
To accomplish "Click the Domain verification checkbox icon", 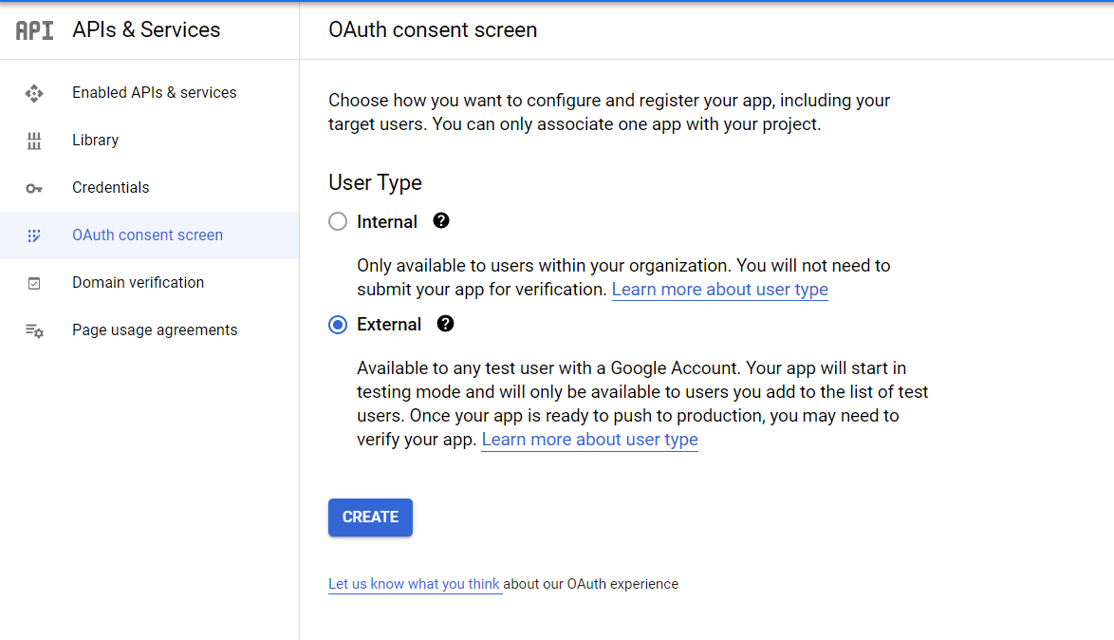I will pos(34,283).
